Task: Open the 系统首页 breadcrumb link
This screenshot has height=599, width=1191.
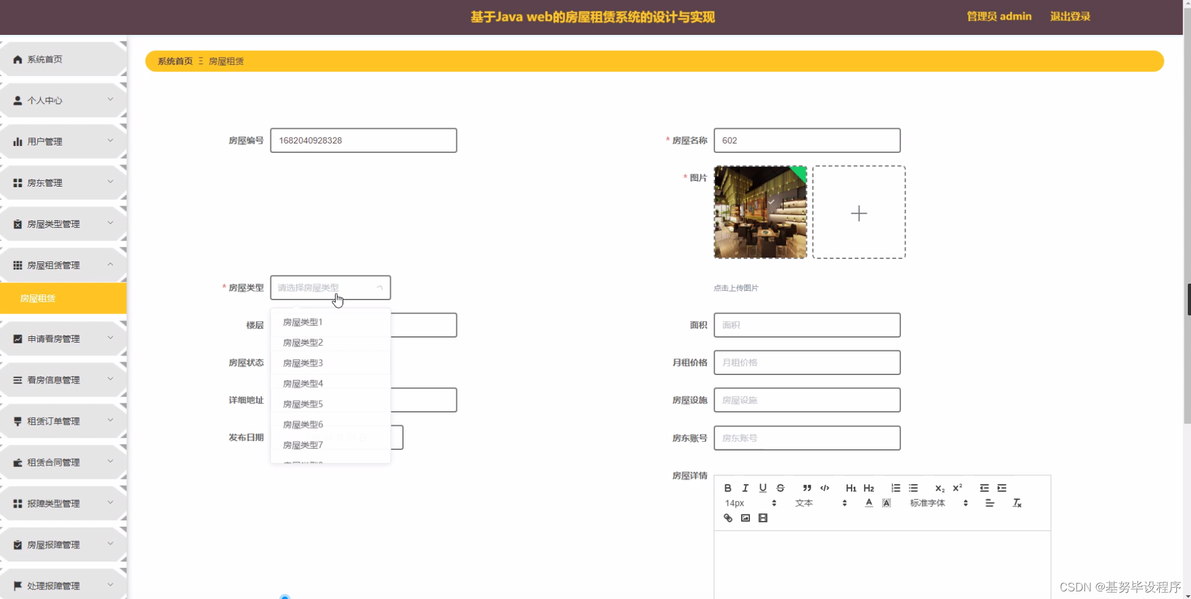Action: pyautogui.click(x=175, y=61)
